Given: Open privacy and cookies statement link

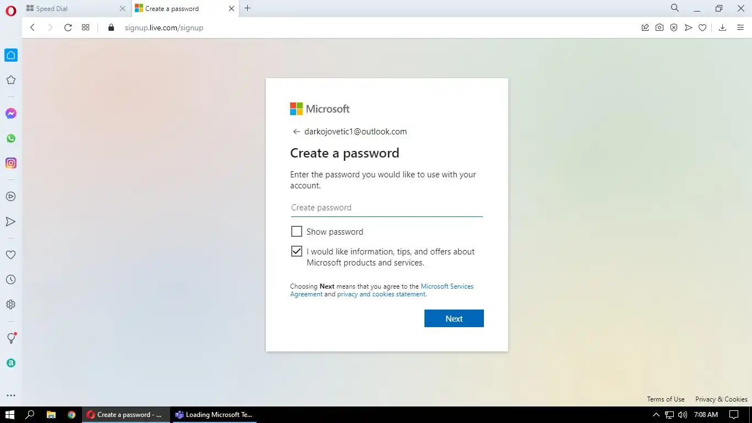Looking at the screenshot, I should tap(382, 294).
